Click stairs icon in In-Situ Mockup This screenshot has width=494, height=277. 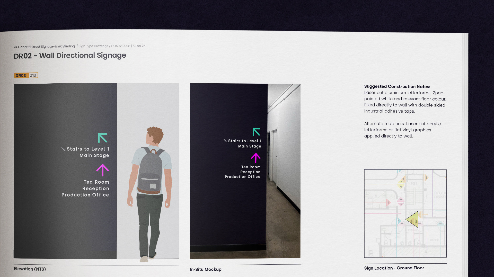pyautogui.click(x=225, y=141)
